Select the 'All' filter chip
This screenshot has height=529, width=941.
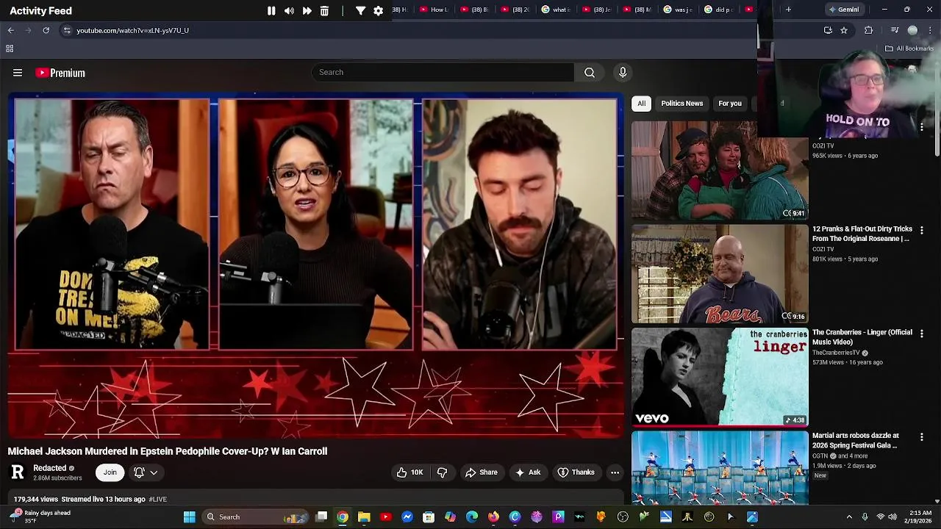(x=642, y=104)
